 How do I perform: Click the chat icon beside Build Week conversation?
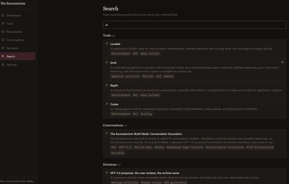[x=107, y=134]
